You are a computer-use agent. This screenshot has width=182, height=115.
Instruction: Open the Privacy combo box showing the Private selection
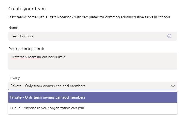pos(93,86)
